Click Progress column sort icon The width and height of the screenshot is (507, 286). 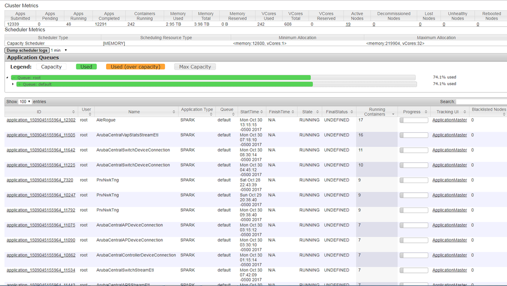click(426, 112)
